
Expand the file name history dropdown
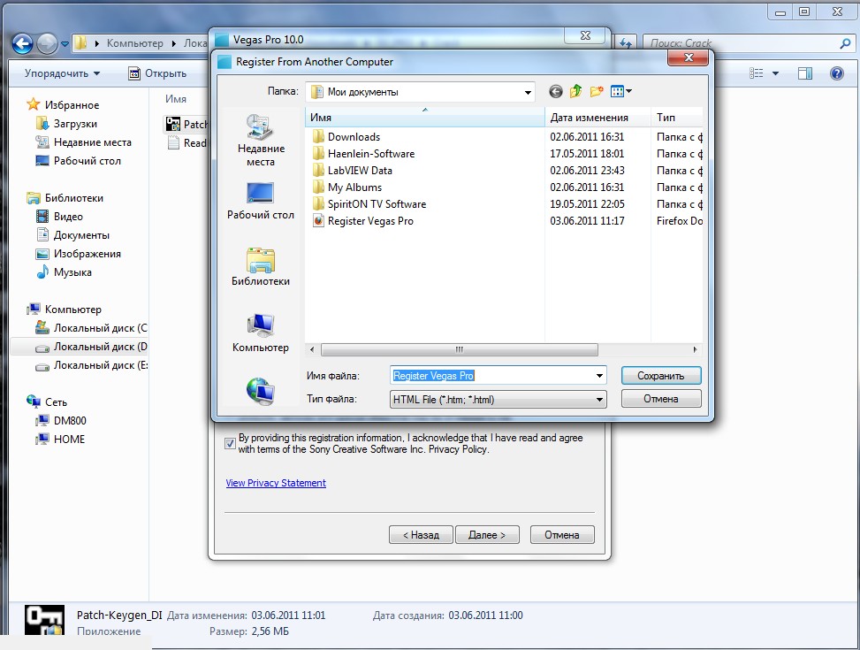tap(599, 376)
